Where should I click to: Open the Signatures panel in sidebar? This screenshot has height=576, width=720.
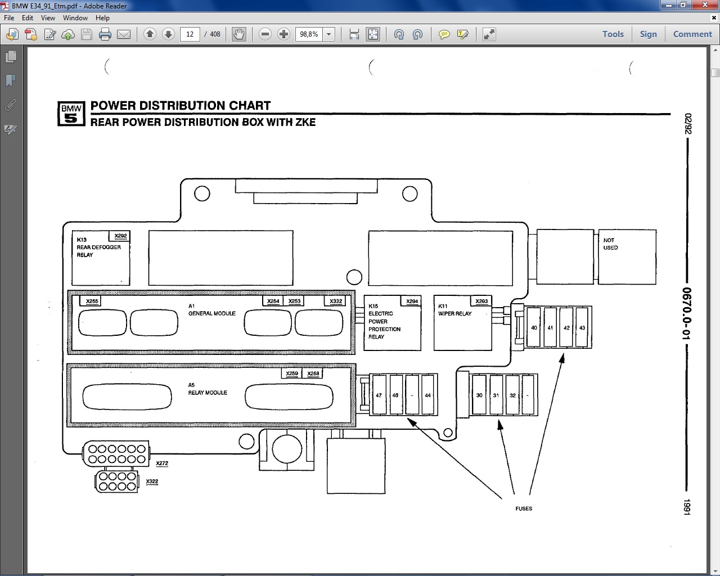10,130
